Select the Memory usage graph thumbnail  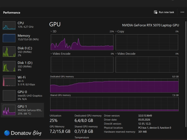[9, 38]
